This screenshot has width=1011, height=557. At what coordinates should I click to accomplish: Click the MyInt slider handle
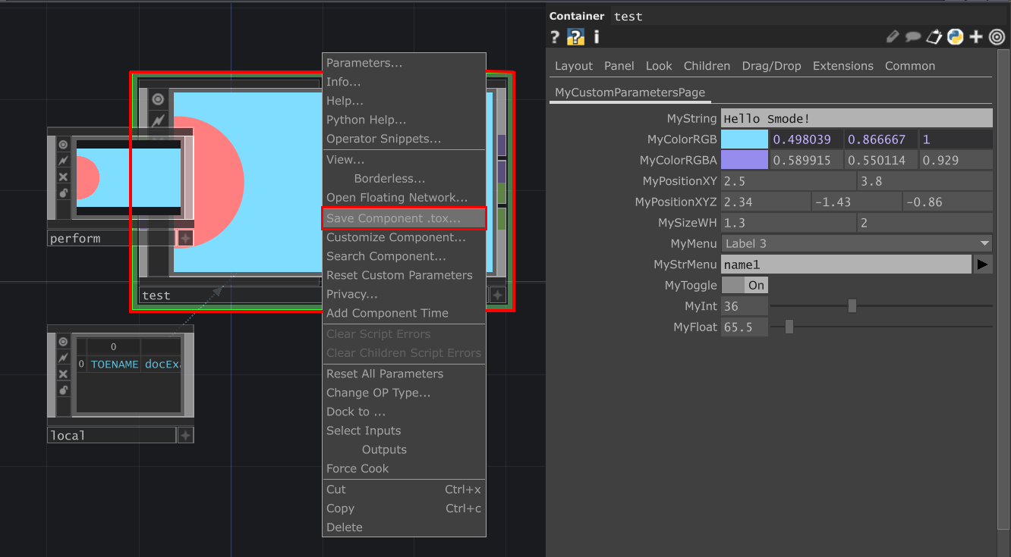click(x=852, y=306)
